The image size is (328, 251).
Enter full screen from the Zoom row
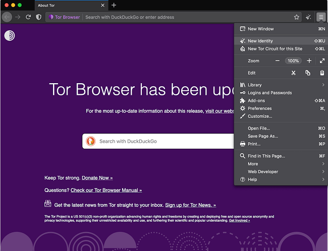322,61
